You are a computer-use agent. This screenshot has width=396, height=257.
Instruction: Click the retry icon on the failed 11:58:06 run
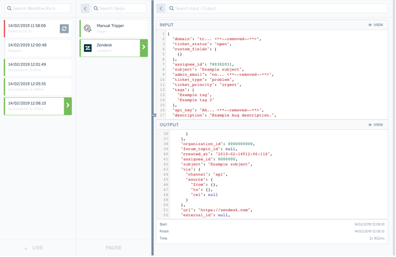tap(65, 29)
